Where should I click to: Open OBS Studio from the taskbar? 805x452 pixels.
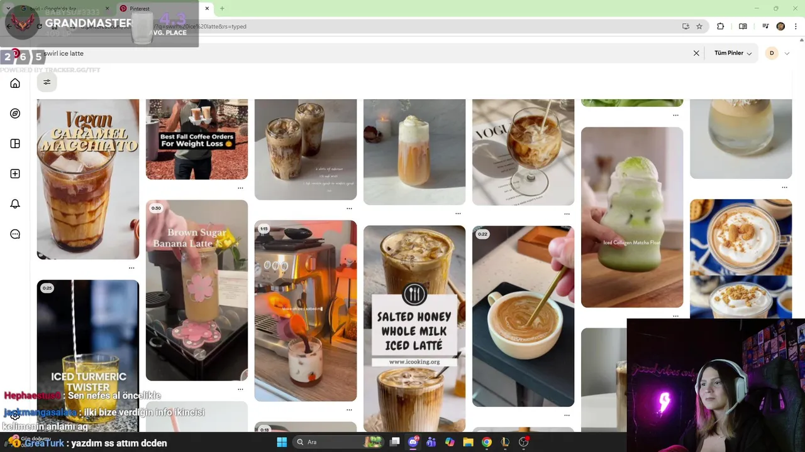tap(523, 442)
